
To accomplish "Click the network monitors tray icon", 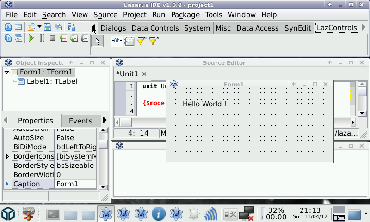I will (247, 214).
